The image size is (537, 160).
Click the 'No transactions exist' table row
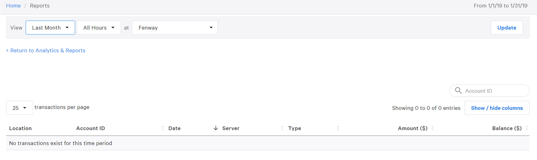(61, 143)
